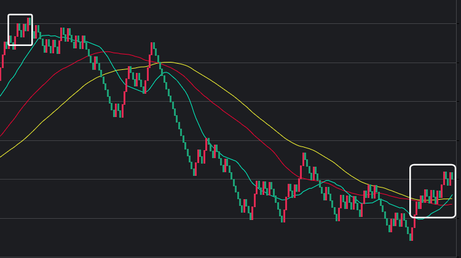
Task: Click the teal line's left starting end
Action: tap(1, 96)
